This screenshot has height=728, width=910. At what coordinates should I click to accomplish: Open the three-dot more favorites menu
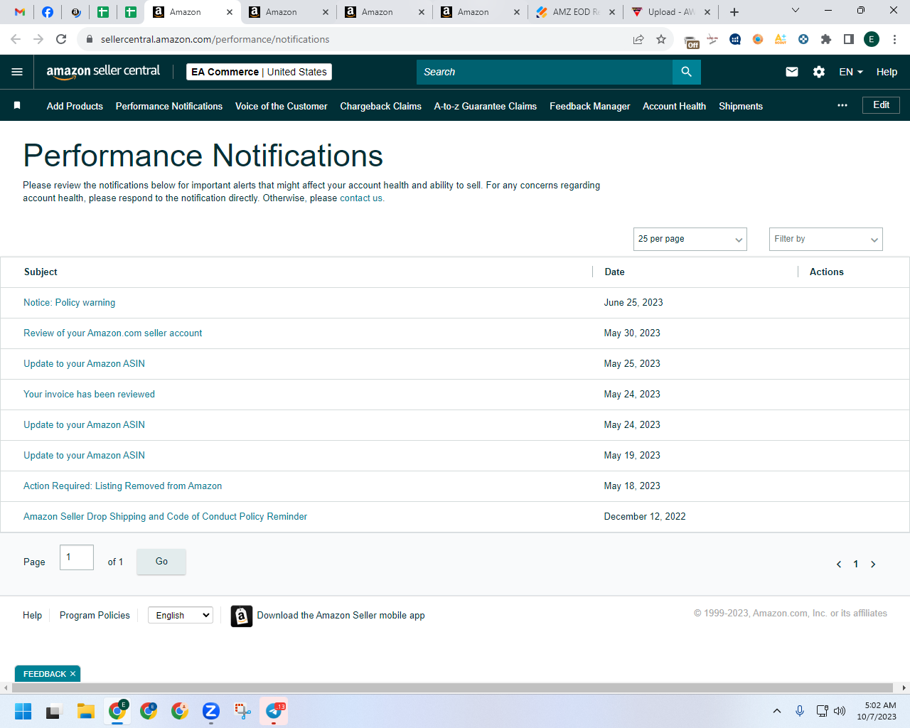pos(842,105)
